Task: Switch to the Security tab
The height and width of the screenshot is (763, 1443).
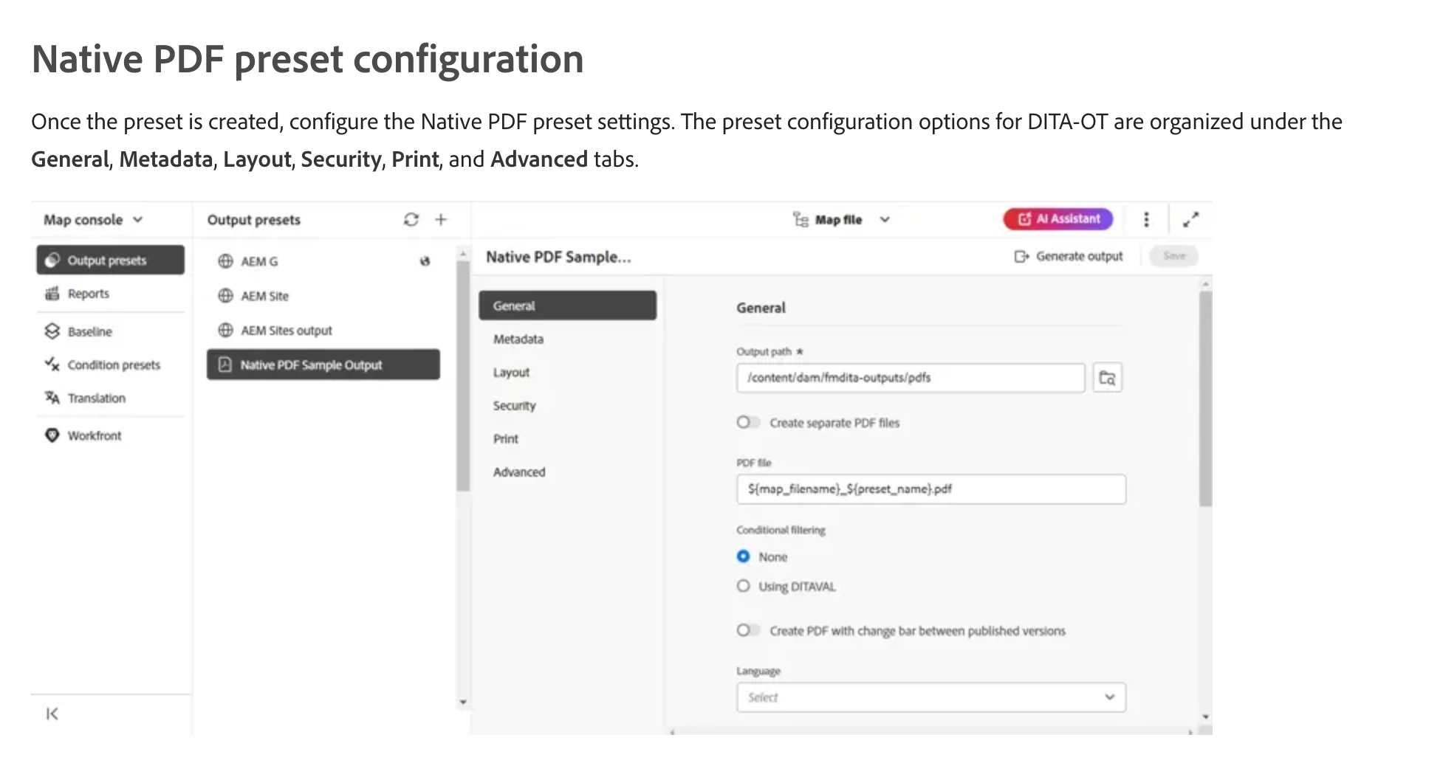Action: tap(515, 406)
